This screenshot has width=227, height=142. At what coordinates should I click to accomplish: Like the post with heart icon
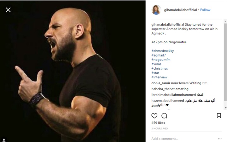click(x=154, y=116)
